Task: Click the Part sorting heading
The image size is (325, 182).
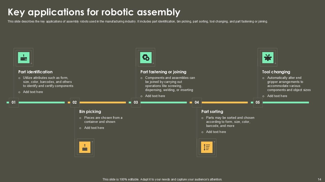Action: pyautogui.click(x=212, y=111)
